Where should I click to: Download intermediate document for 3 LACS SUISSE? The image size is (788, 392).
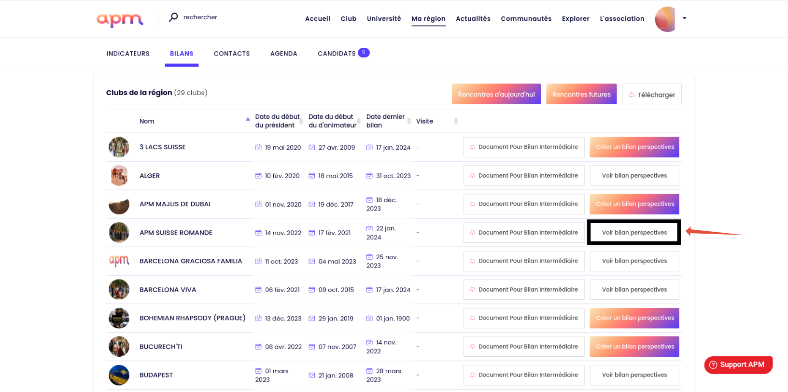524,147
